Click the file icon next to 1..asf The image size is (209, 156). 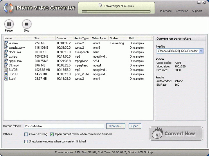point(6,78)
